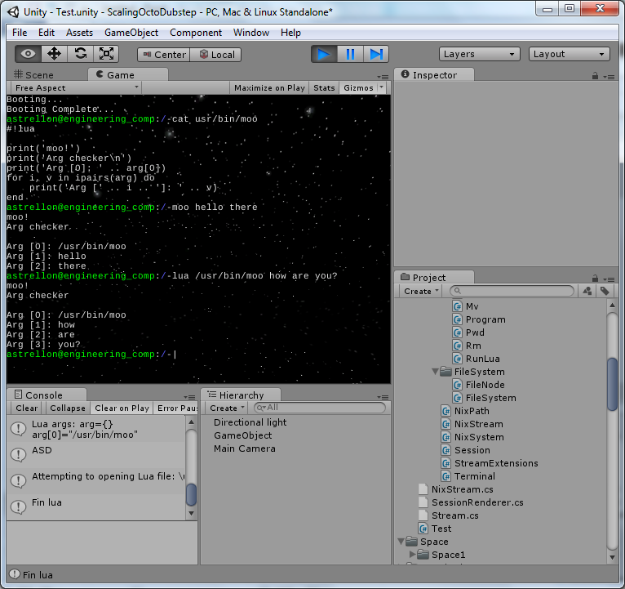Select the NixPath script asset
The image size is (625, 589).
tap(466, 411)
